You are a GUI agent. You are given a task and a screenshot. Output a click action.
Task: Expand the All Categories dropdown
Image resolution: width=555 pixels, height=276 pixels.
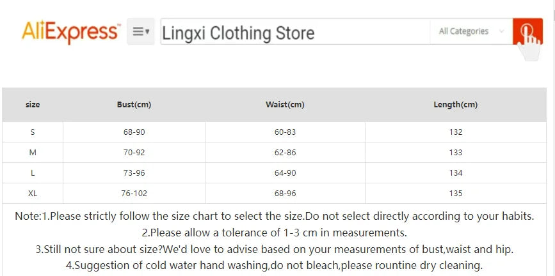[471, 31]
